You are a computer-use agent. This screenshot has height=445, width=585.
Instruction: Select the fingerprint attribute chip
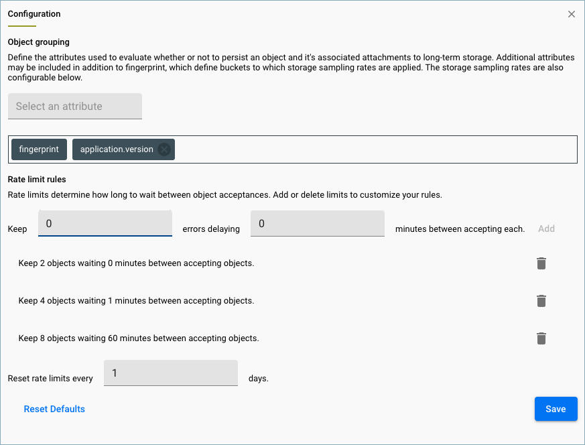click(38, 149)
